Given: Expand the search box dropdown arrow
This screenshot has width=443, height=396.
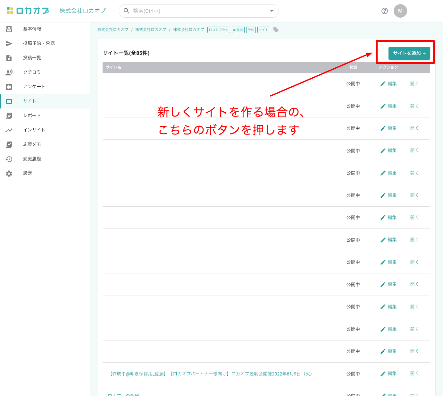Looking at the screenshot, I should point(272,11).
